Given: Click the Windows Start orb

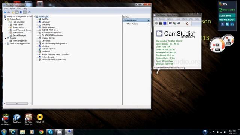Looking at the screenshot, I should [x=4, y=132].
